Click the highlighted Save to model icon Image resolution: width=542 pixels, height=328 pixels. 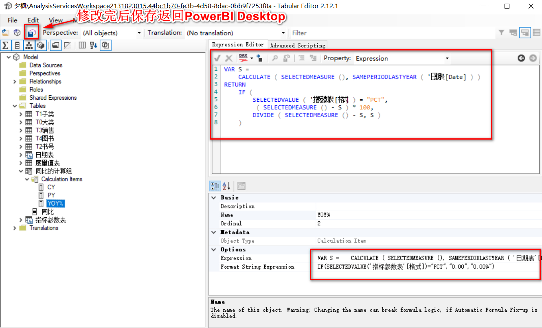31,33
